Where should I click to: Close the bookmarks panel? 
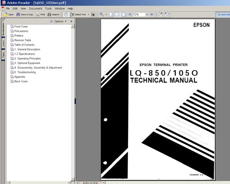[71, 21]
